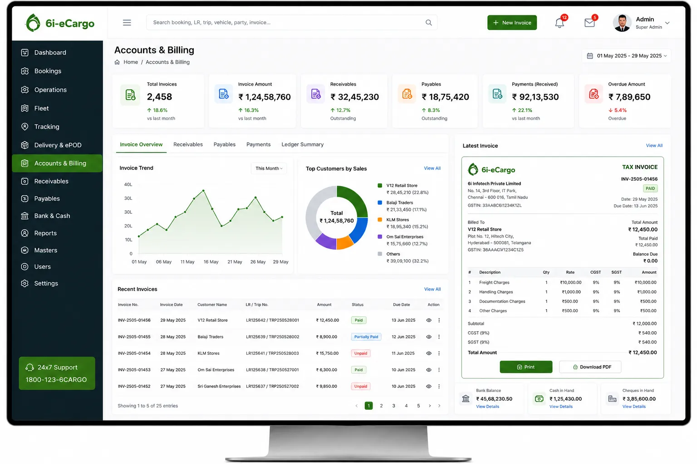Image resolution: width=697 pixels, height=464 pixels.
Task: Click the New Invoice button
Action: coord(512,23)
